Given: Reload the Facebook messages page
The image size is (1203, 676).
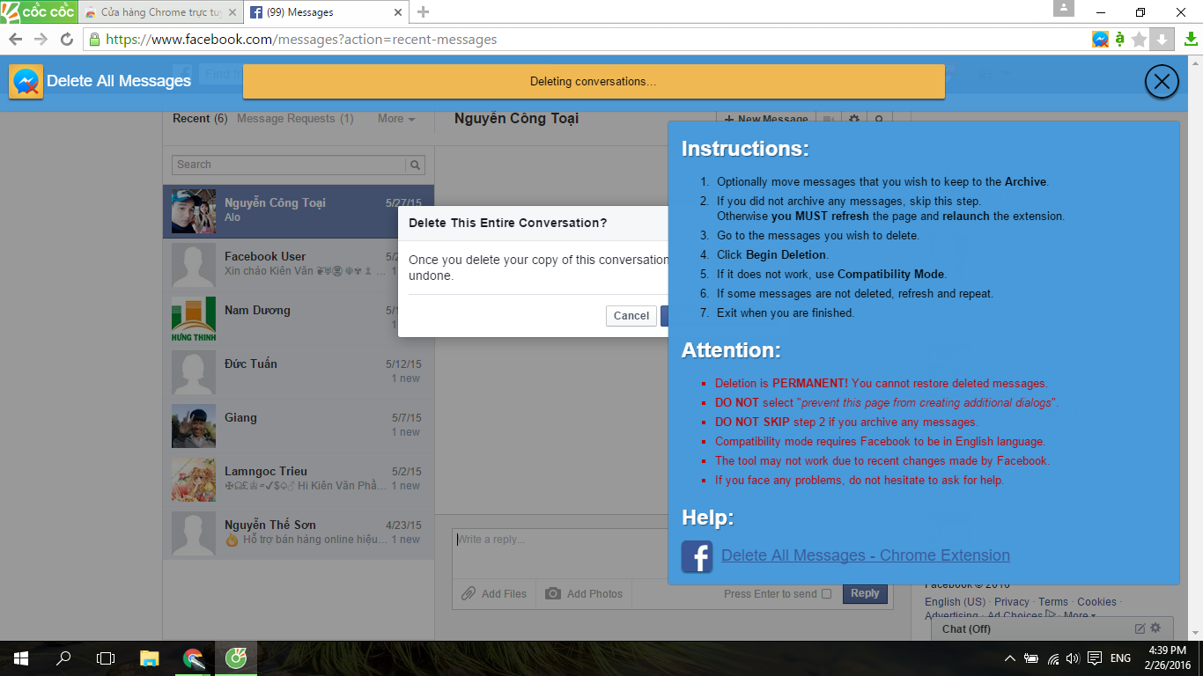Looking at the screenshot, I should (x=66, y=40).
